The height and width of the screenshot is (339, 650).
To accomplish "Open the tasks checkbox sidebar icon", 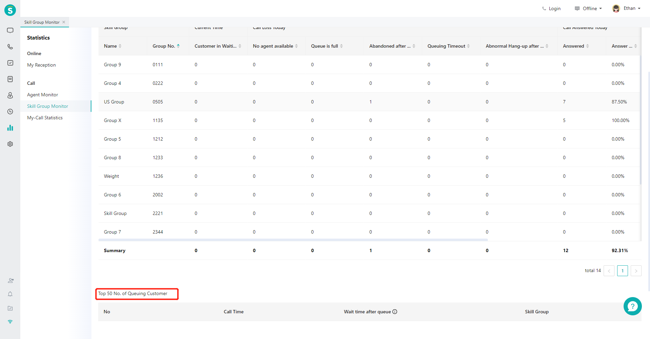I will pos(10,63).
